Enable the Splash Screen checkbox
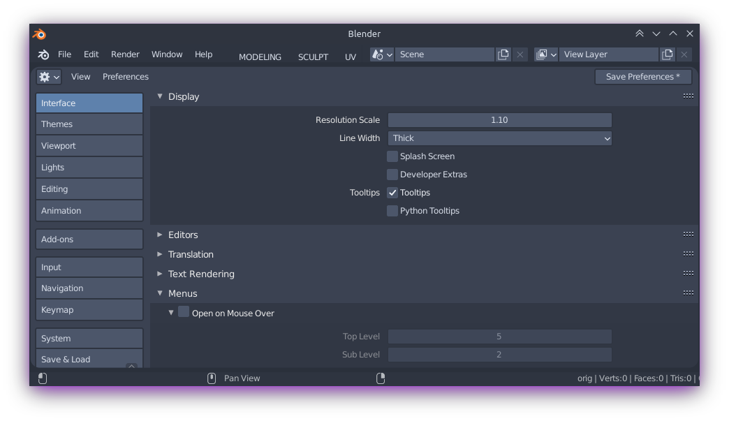 pos(392,156)
